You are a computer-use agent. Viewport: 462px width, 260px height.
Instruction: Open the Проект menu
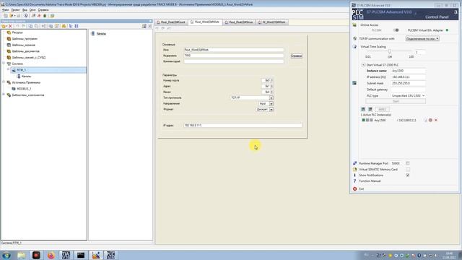click(16, 10)
